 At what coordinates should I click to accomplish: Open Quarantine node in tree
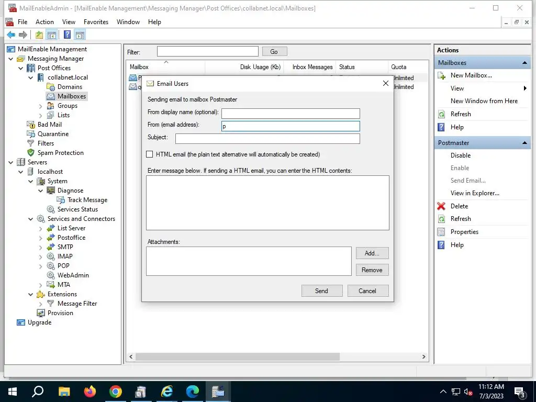pos(53,134)
